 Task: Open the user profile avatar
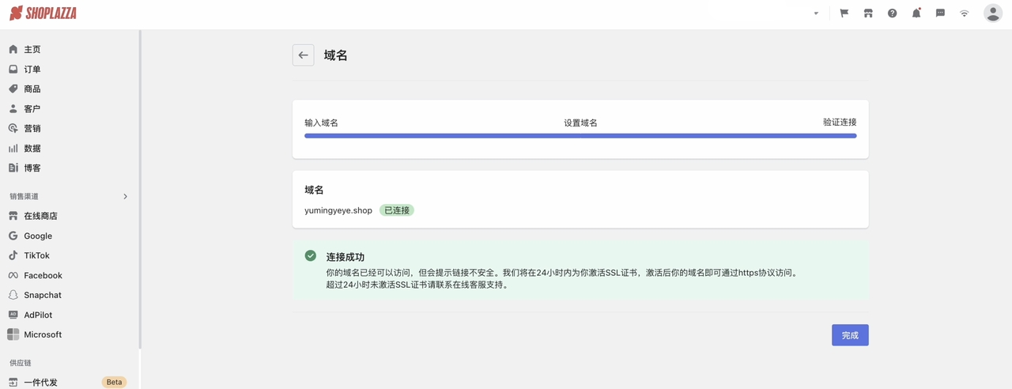pos(992,13)
